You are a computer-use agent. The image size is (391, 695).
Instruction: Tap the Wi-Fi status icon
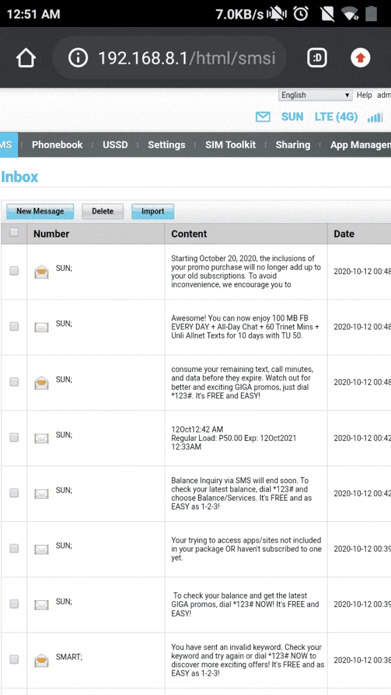click(350, 14)
